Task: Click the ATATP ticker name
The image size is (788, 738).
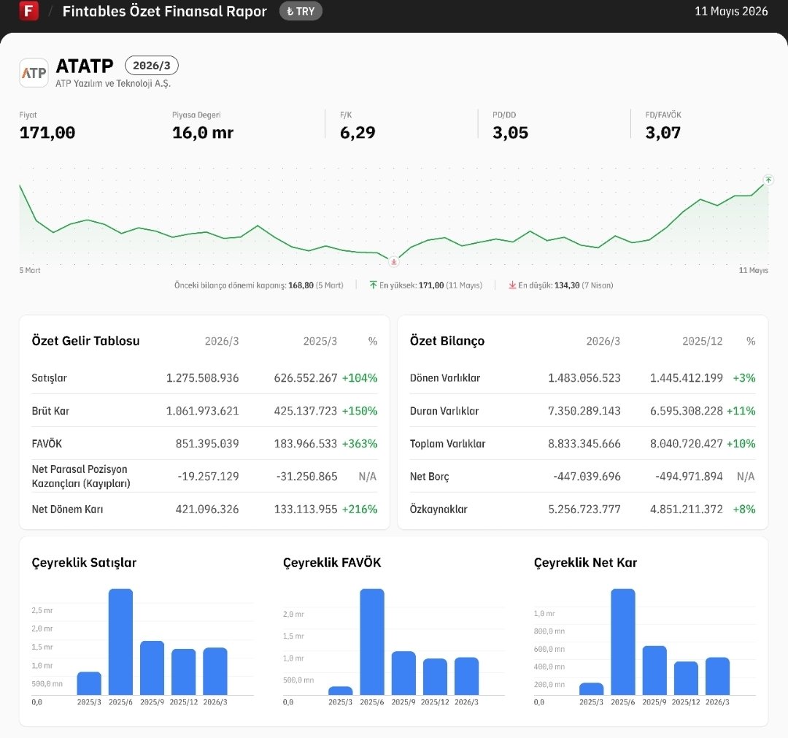Action: tap(85, 66)
